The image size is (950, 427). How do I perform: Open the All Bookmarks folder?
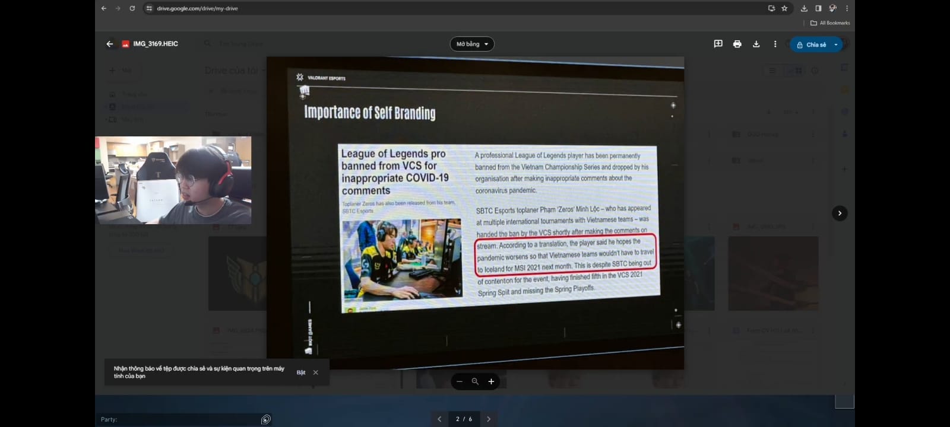(x=830, y=23)
